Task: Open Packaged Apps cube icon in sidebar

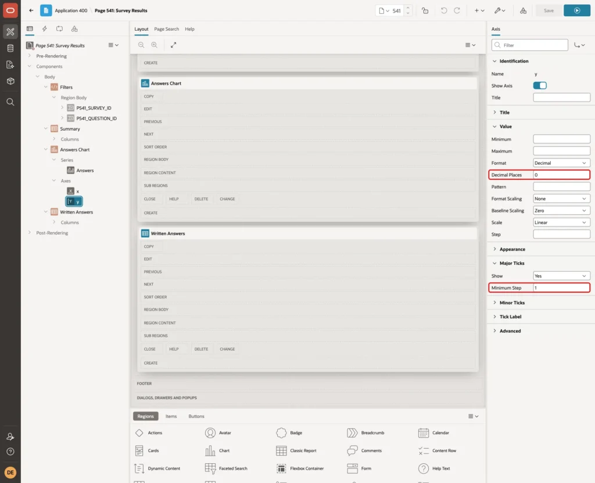Action: click(10, 81)
